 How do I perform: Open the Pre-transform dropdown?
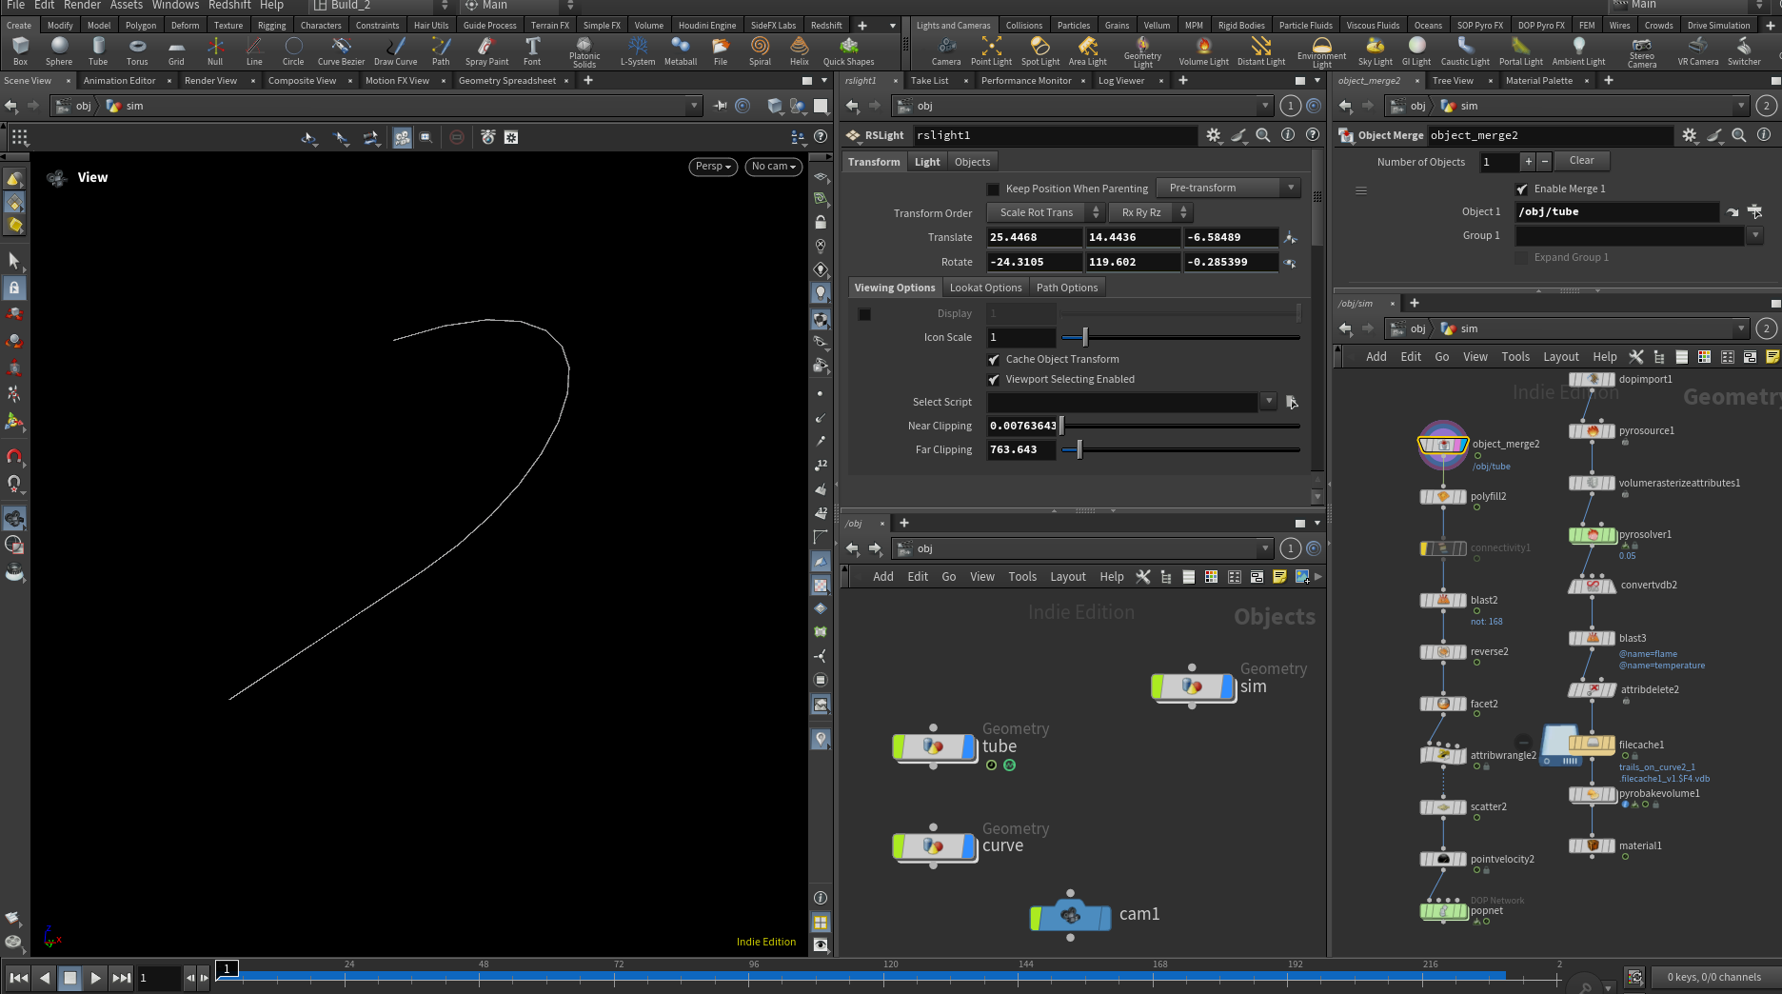[x=1229, y=188]
